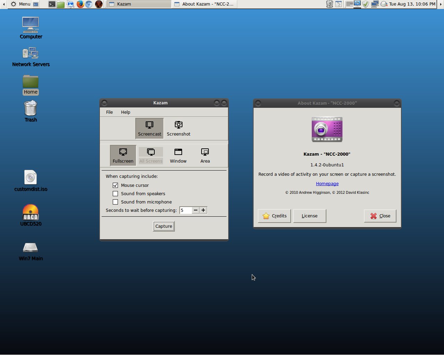Increase capture delay with the plus stepper

pos(203,210)
